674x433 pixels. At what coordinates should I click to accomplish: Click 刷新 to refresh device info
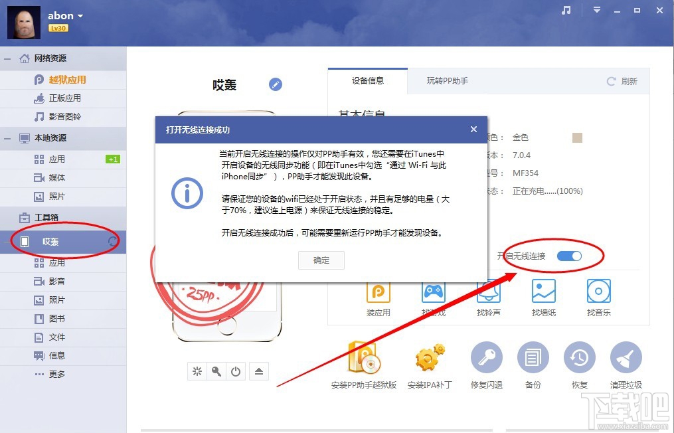623,80
